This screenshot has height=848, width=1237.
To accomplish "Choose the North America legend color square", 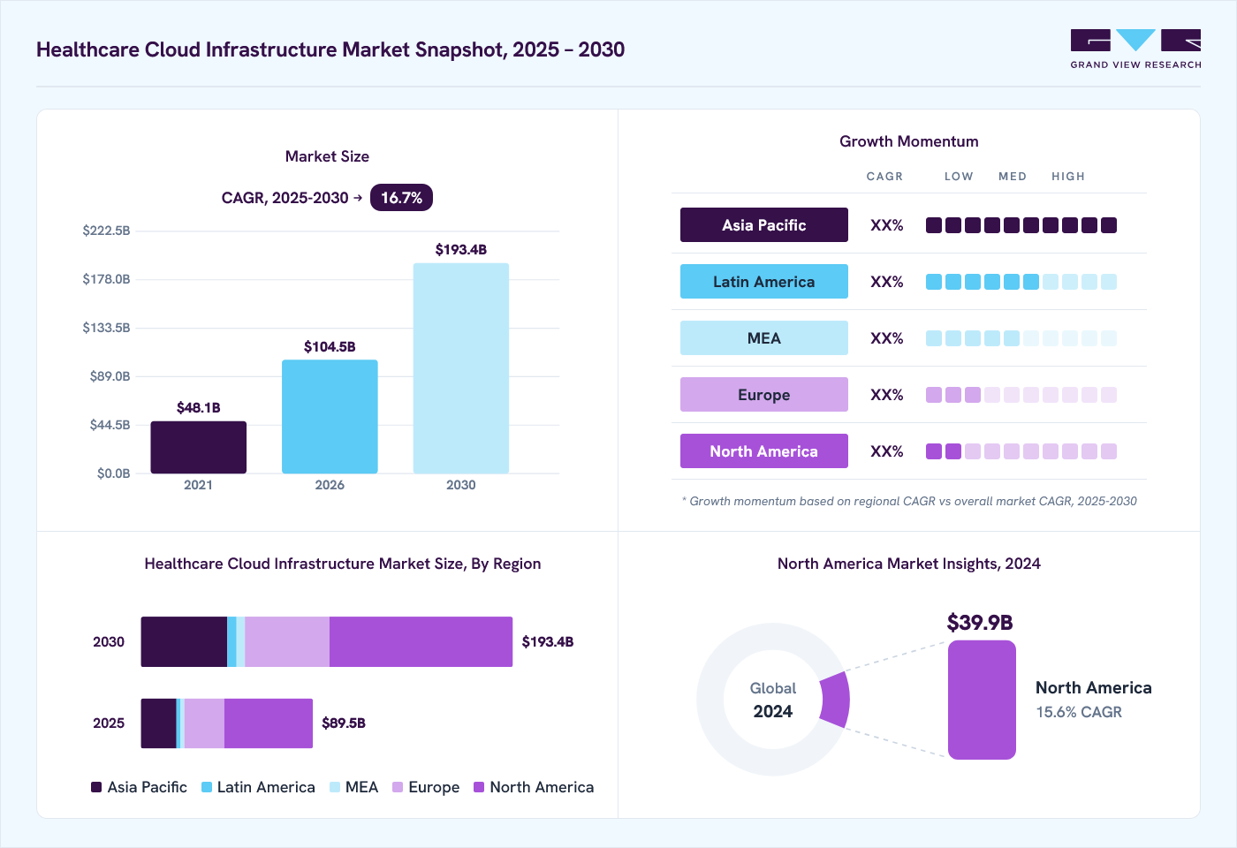I will coord(479,787).
